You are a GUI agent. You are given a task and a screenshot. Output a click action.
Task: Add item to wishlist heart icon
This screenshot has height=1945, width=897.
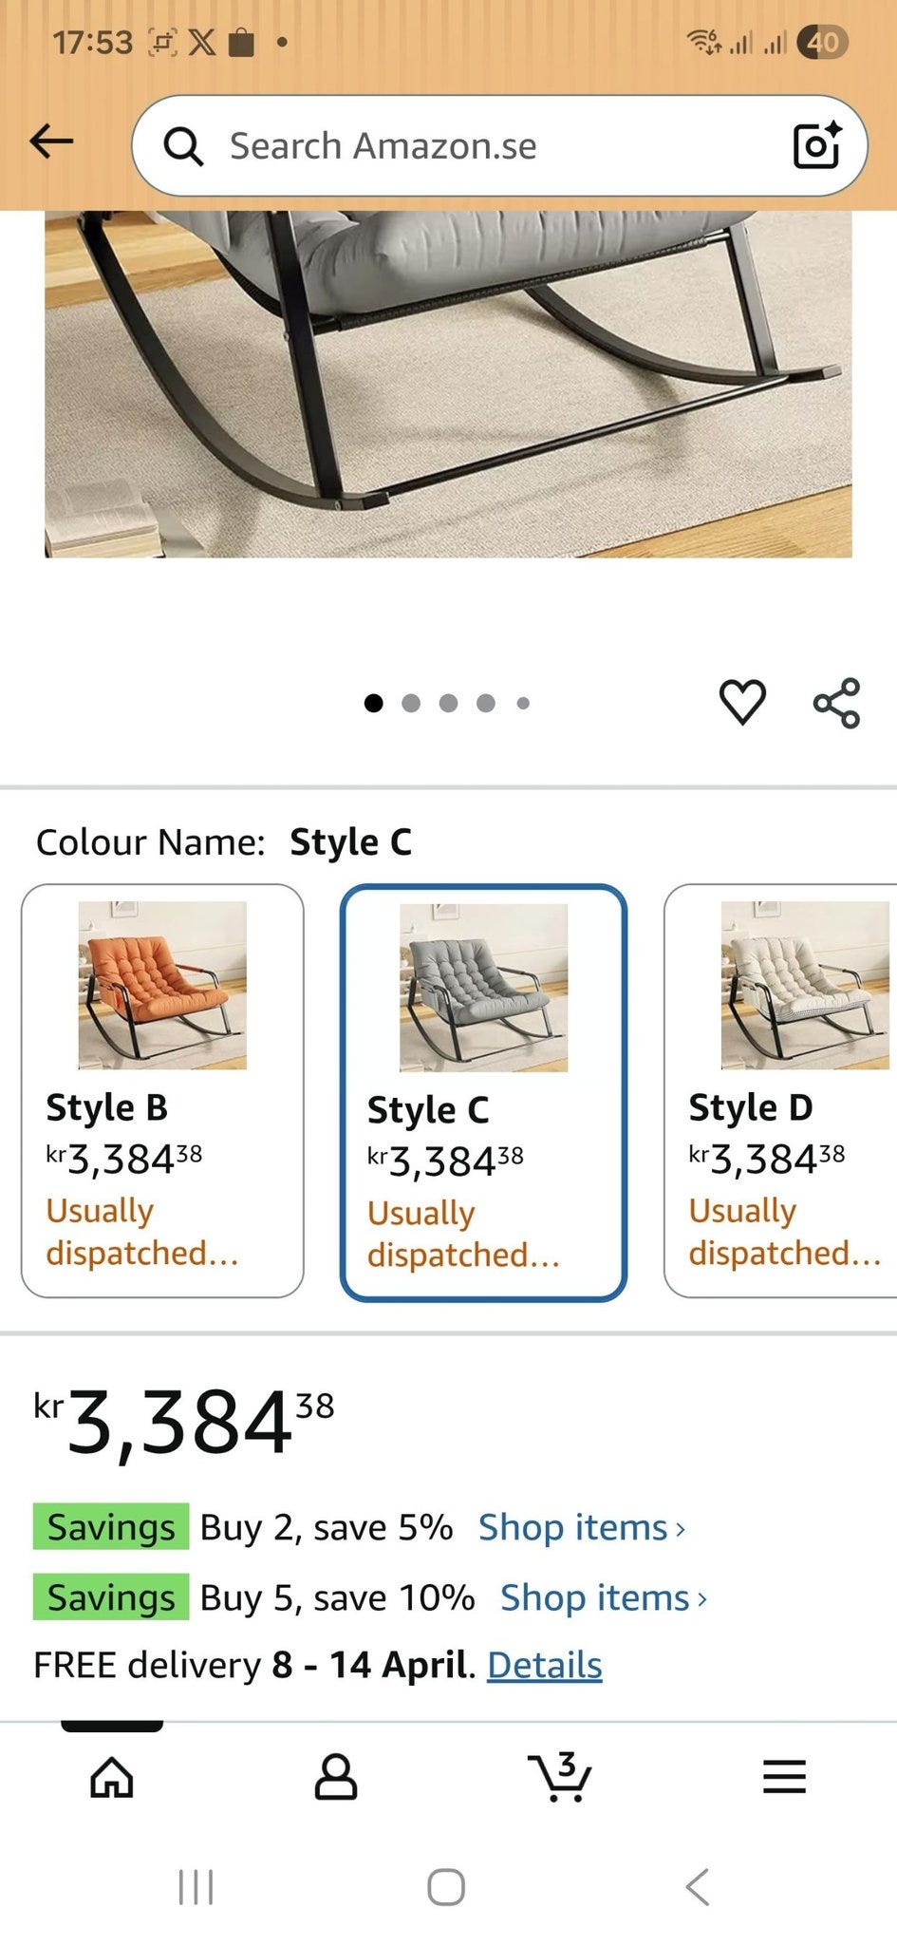(x=742, y=703)
